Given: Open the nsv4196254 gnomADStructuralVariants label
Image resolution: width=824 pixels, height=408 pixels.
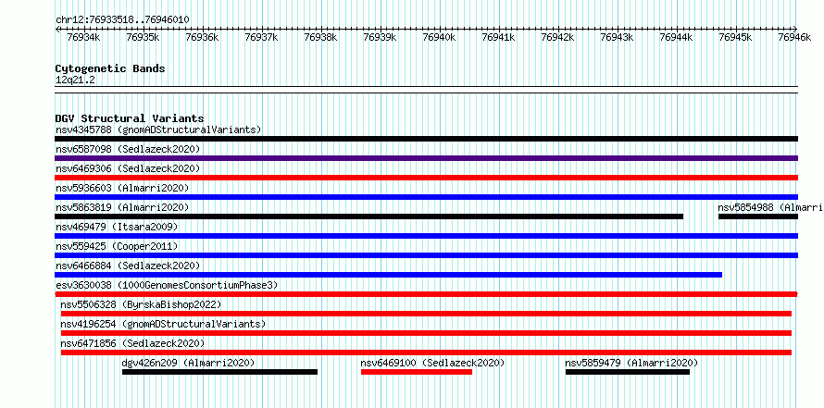Looking at the screenshot, I should 163,324.
